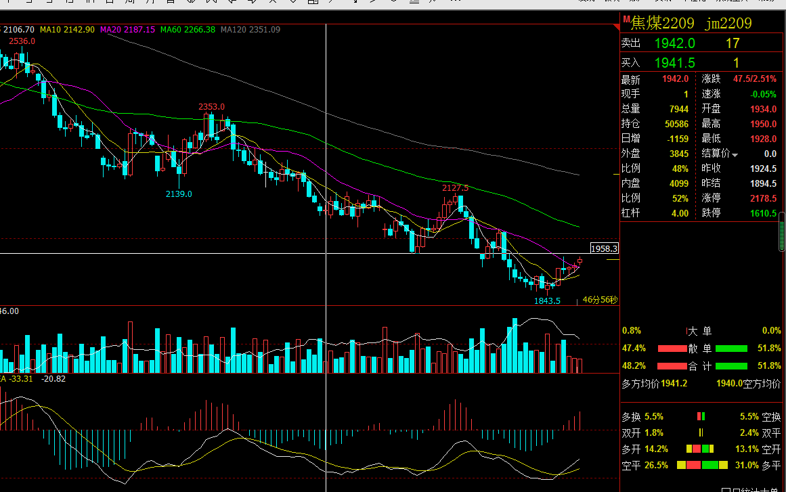Click the 卖出 price 1942.0

(x=675, y=43)
